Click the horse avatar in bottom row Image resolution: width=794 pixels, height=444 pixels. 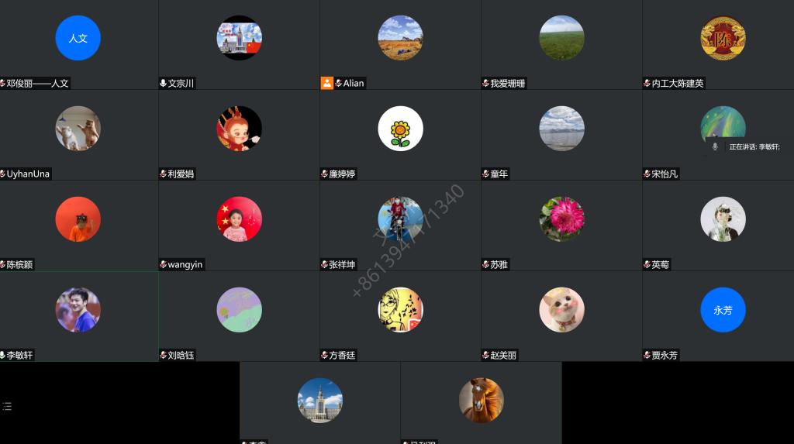[x=481, y=401]
